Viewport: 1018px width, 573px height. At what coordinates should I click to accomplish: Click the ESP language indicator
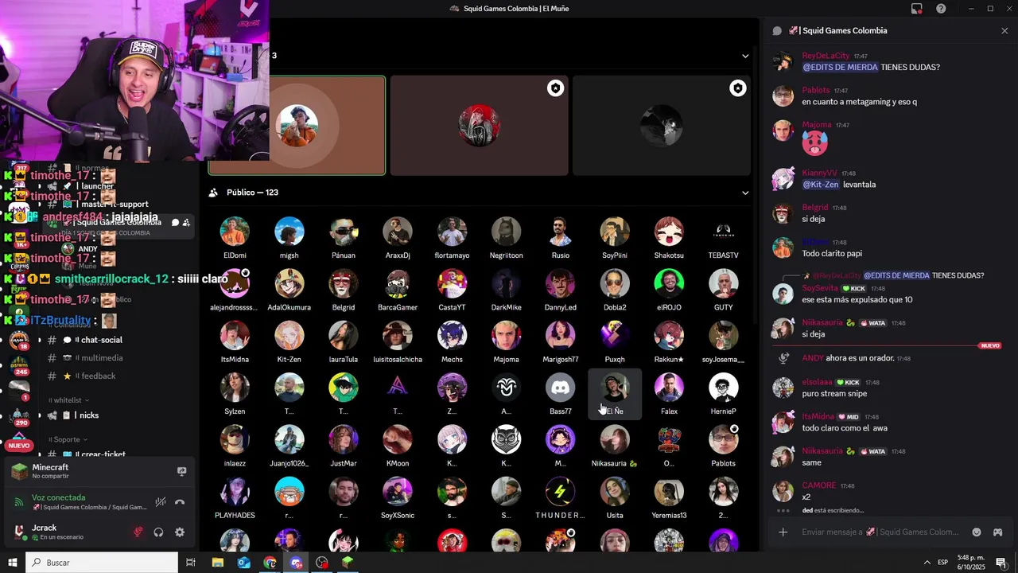pyautogui.click(x=943, y=563)
